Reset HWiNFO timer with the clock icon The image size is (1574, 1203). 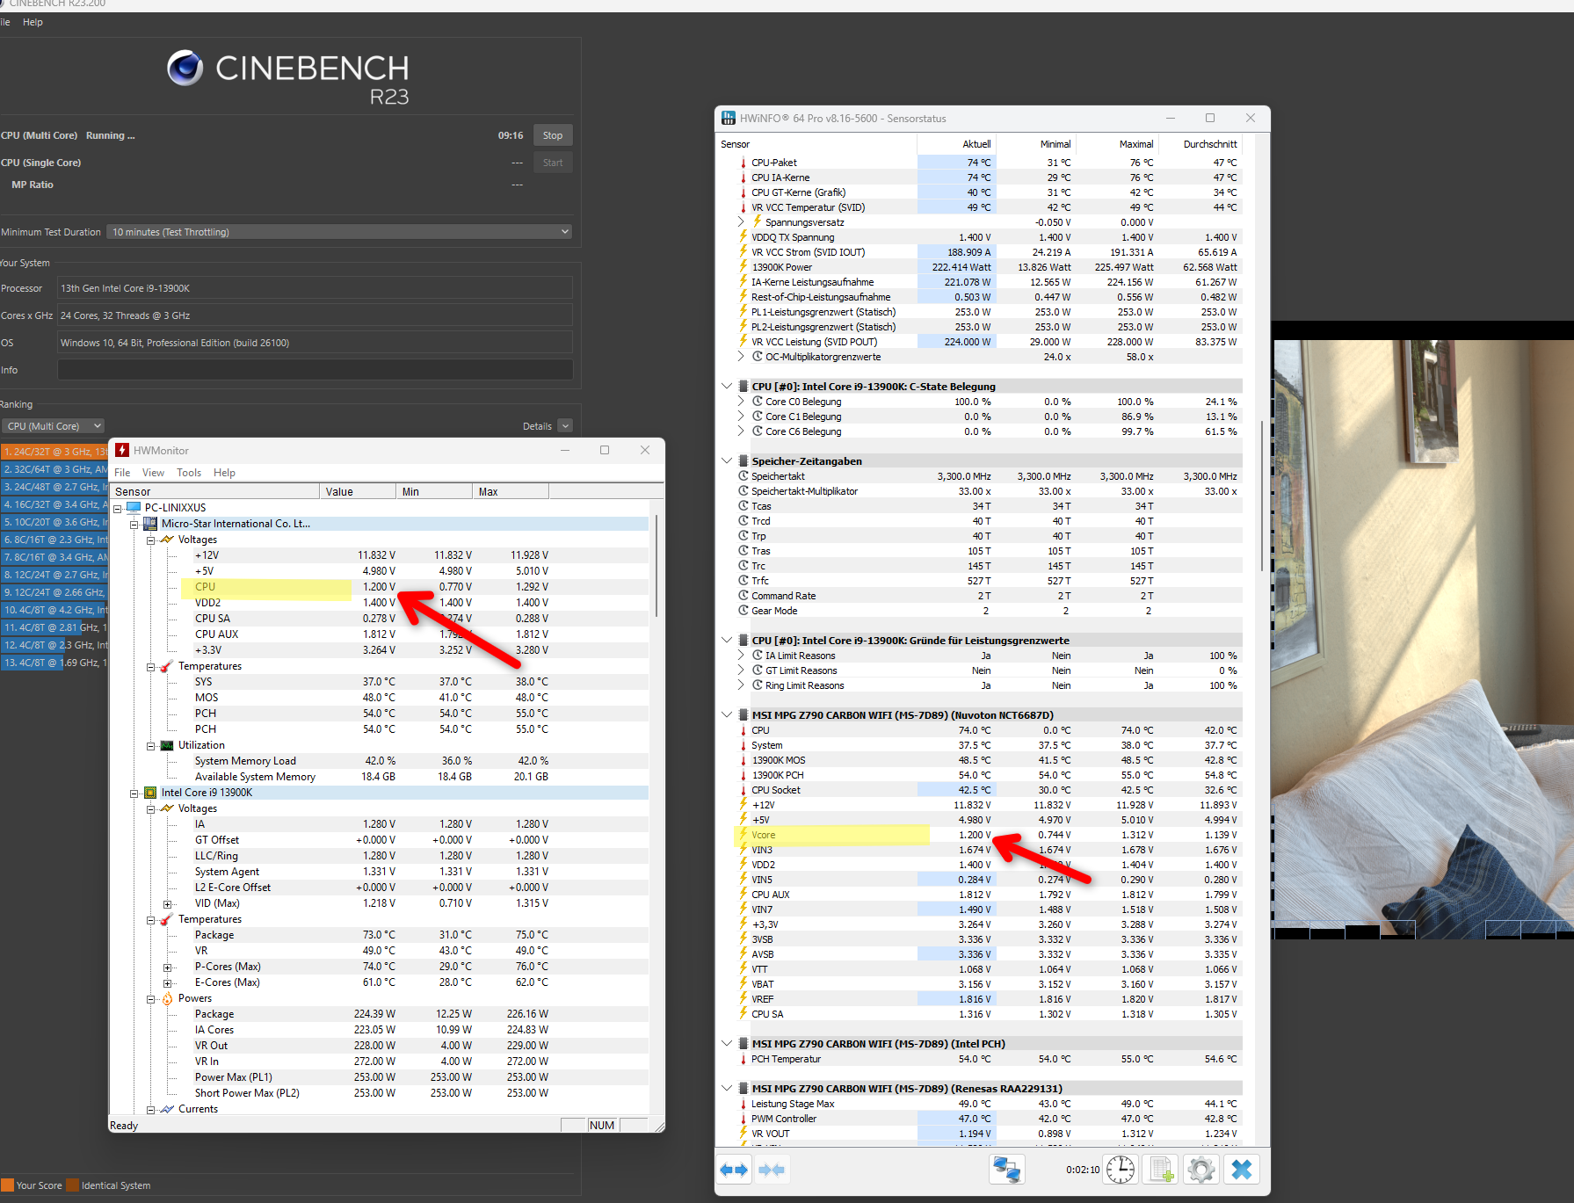[1121, 1170]
